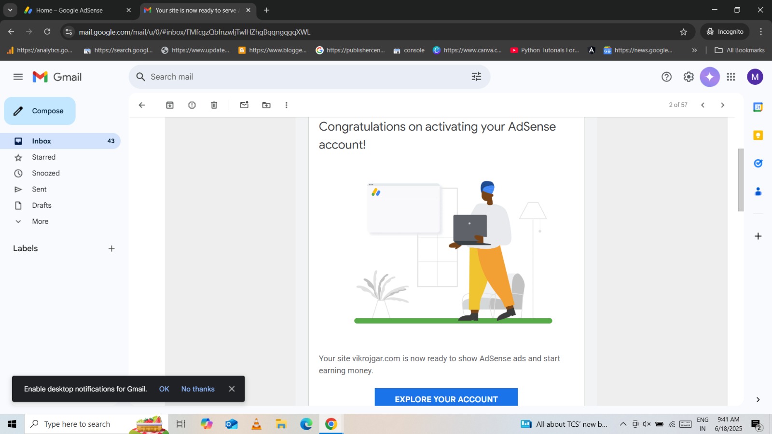Go to newer email chevron
772x434 pixels.
(x=703, y=105)
